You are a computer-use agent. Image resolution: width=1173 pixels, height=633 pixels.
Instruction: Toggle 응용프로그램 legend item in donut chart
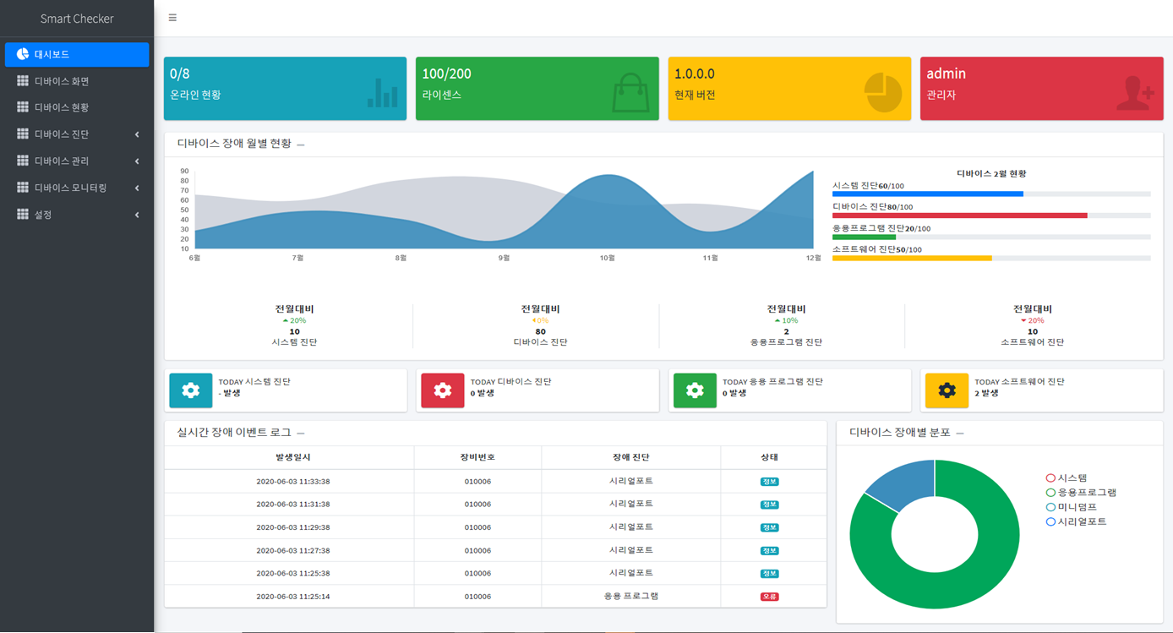tap(1081, 493)
